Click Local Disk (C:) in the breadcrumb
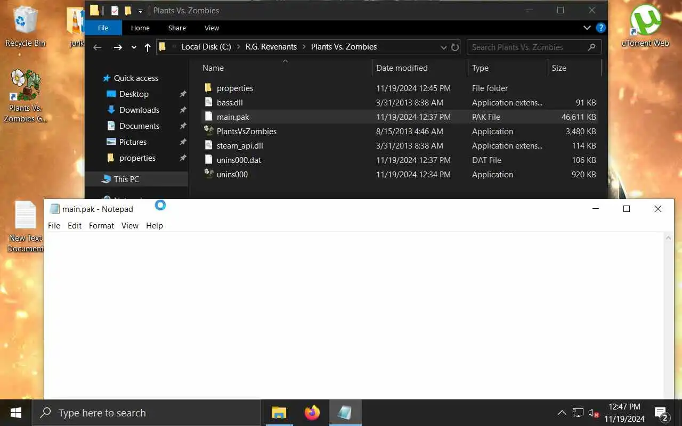The image size is (682, 426). click(206, 47)
